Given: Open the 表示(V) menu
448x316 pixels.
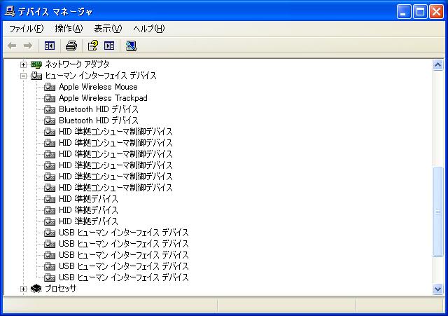Looking at the screenshot, I should pos(108,29).
